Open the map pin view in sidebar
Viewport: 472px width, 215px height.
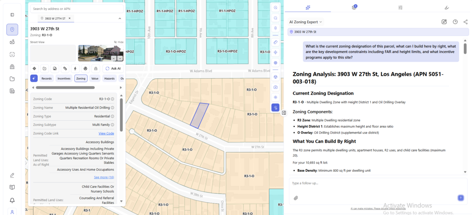click(x=12, y=29)
